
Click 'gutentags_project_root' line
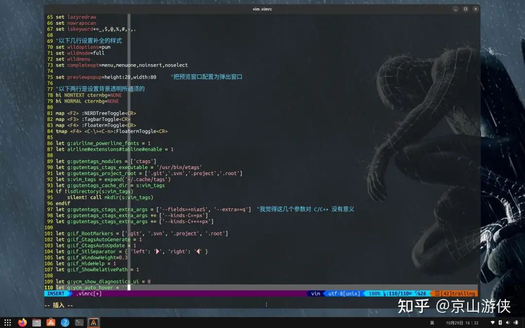[x=149, y=173]
